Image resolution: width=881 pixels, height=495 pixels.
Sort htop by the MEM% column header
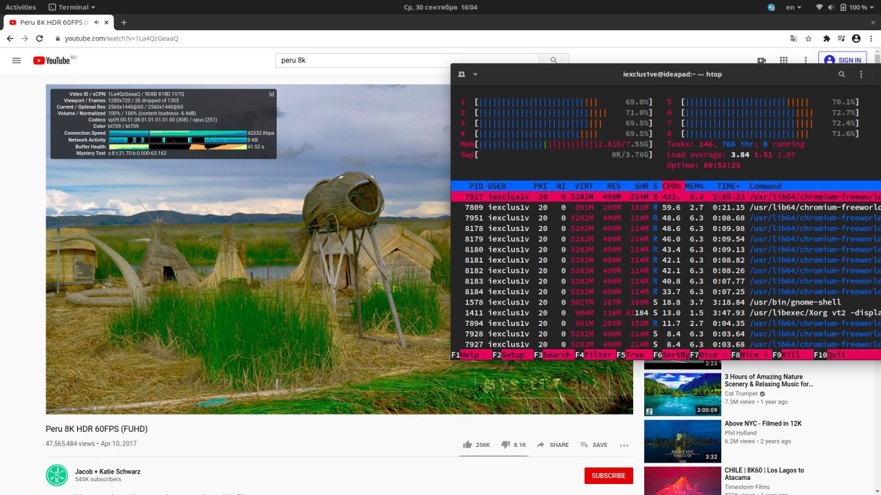click(695, 186)
